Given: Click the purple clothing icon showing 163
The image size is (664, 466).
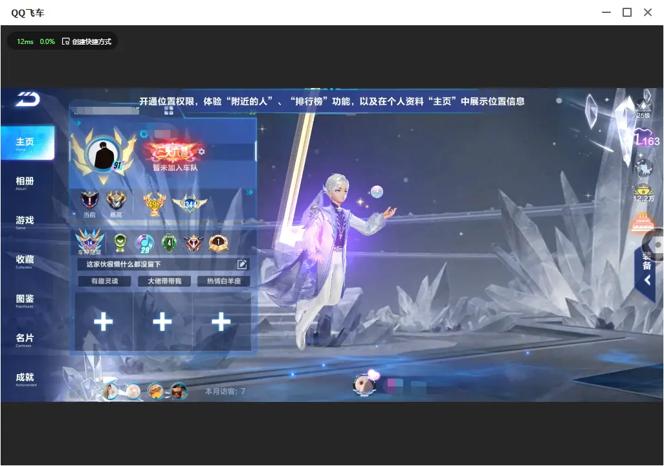Looking at the screenshot, I should 647,137.
